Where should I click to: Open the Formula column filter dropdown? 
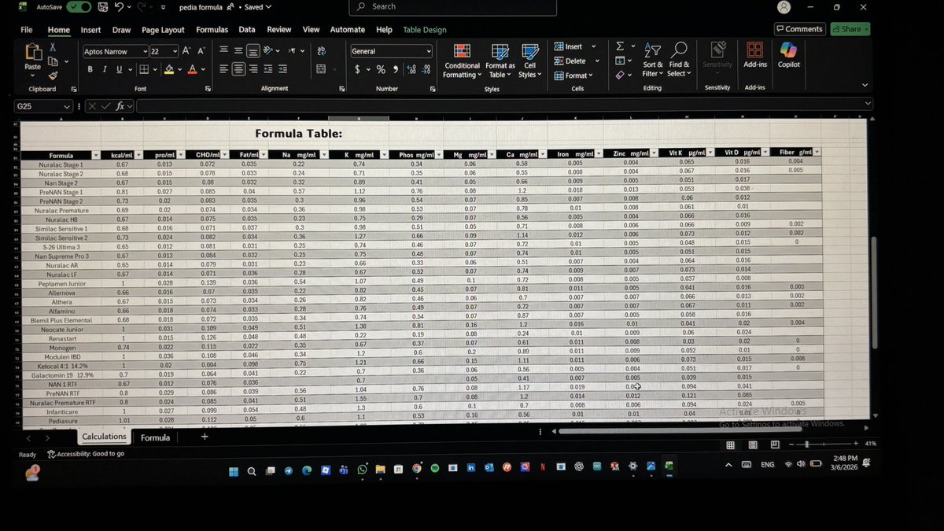[x=95, y=155]
